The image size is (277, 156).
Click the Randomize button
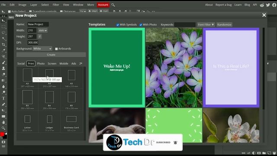click(224, 25)
